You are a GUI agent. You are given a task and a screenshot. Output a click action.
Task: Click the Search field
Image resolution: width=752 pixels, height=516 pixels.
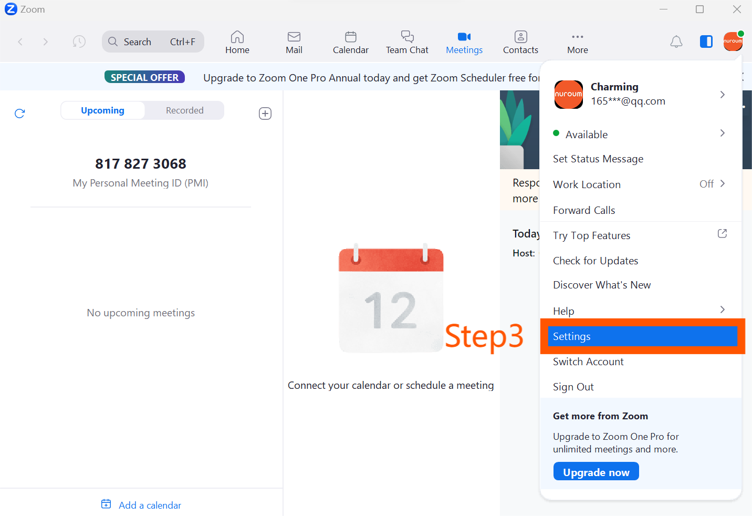[x=153, y=42]
